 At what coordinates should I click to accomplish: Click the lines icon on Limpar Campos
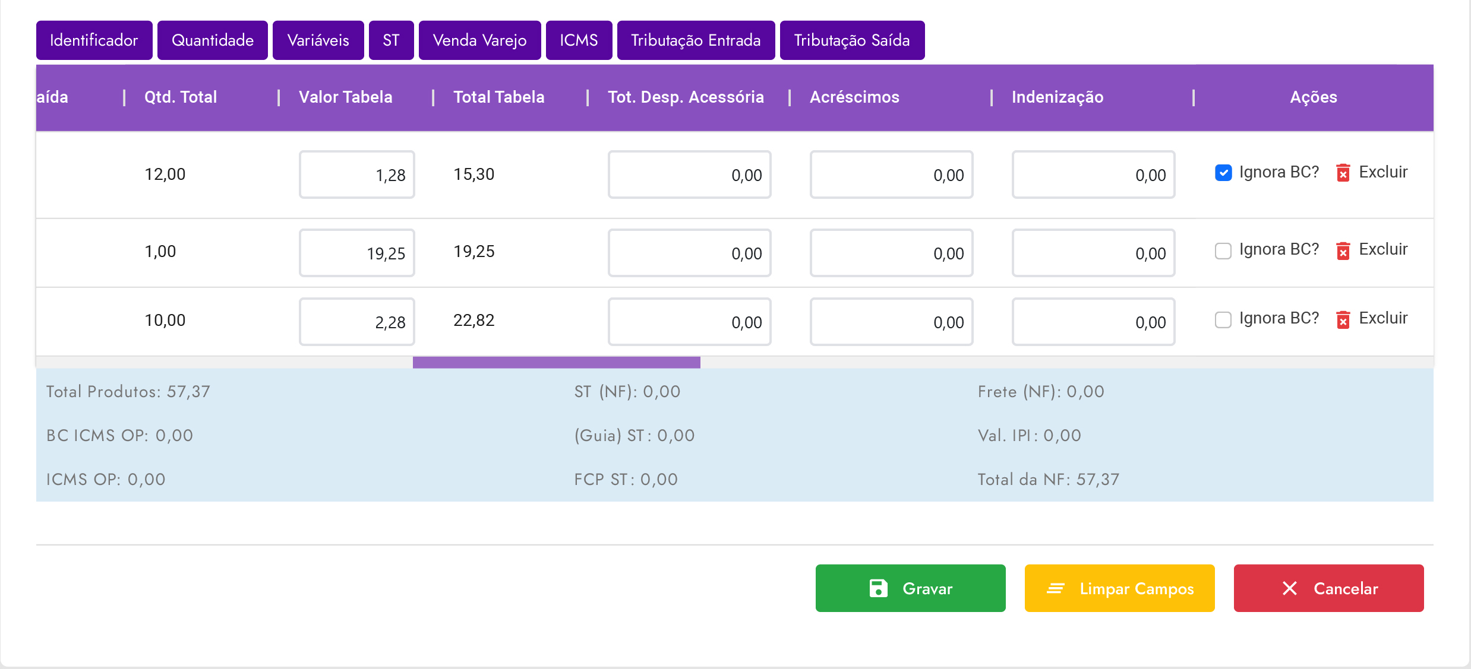pyautogui.click(x=1055, y=588)
